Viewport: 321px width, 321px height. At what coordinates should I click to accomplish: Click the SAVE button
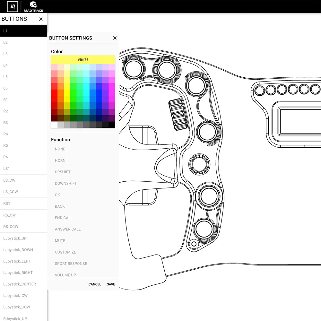(111, 284)
